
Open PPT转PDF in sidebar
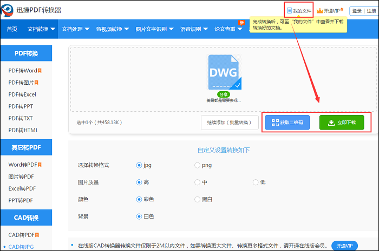click(21, 200)
